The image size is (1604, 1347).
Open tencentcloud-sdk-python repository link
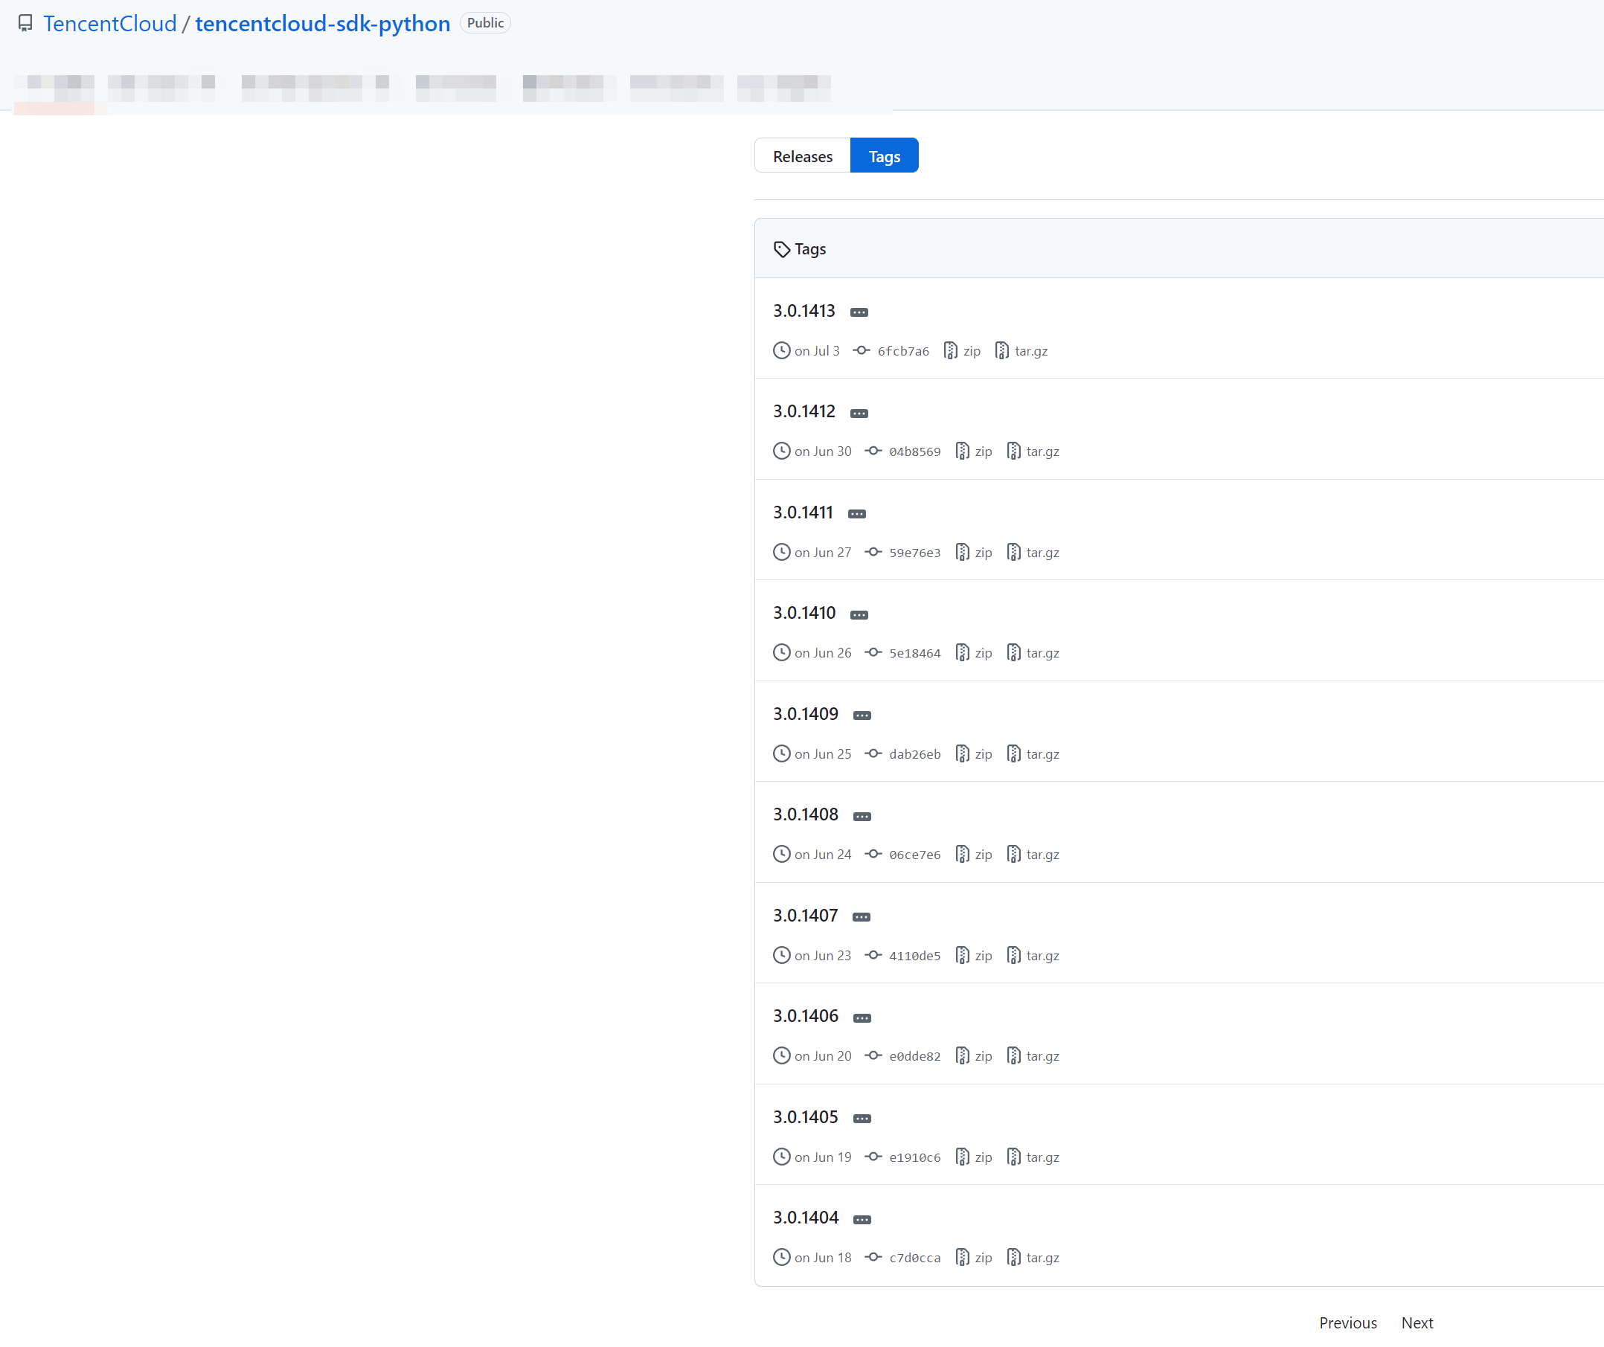coord(322,24)
